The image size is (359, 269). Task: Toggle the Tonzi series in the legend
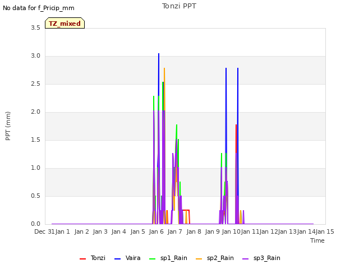pyautogui.click(x=93, y=258)
